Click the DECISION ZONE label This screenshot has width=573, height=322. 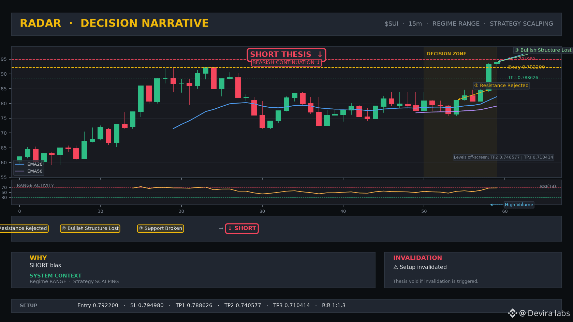click(446, 54)
